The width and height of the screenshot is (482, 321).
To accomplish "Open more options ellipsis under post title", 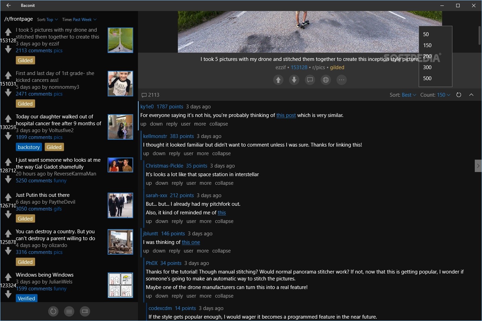I will coord(342,80).
